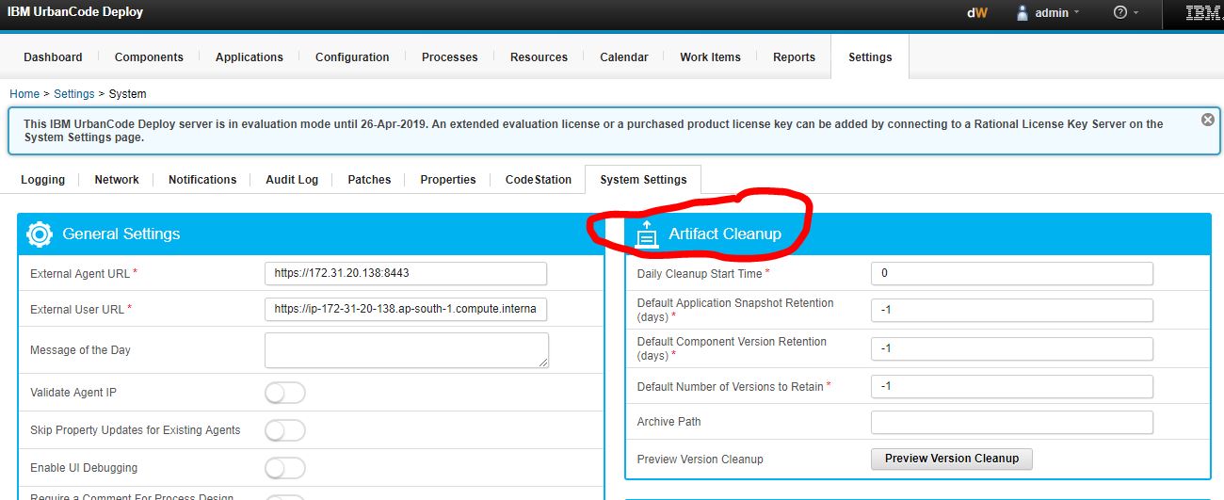The image size is (1224, 500).
Task: Click Default Application Snapshot Retention field
Action: coord(1012,310)
